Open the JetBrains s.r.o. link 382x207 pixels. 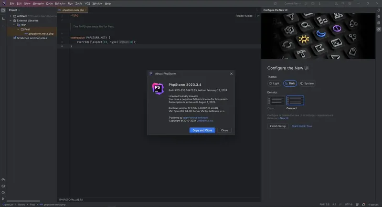click(205, 121)
